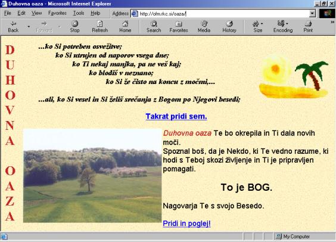Open the Back history dropdown arrow
The height and width of the screenshot is (242, 336).
(29, 27)
